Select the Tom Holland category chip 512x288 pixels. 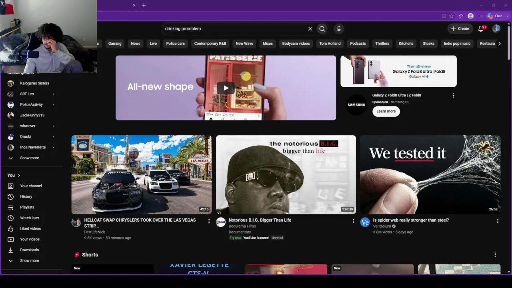click(x=330, y=44)
